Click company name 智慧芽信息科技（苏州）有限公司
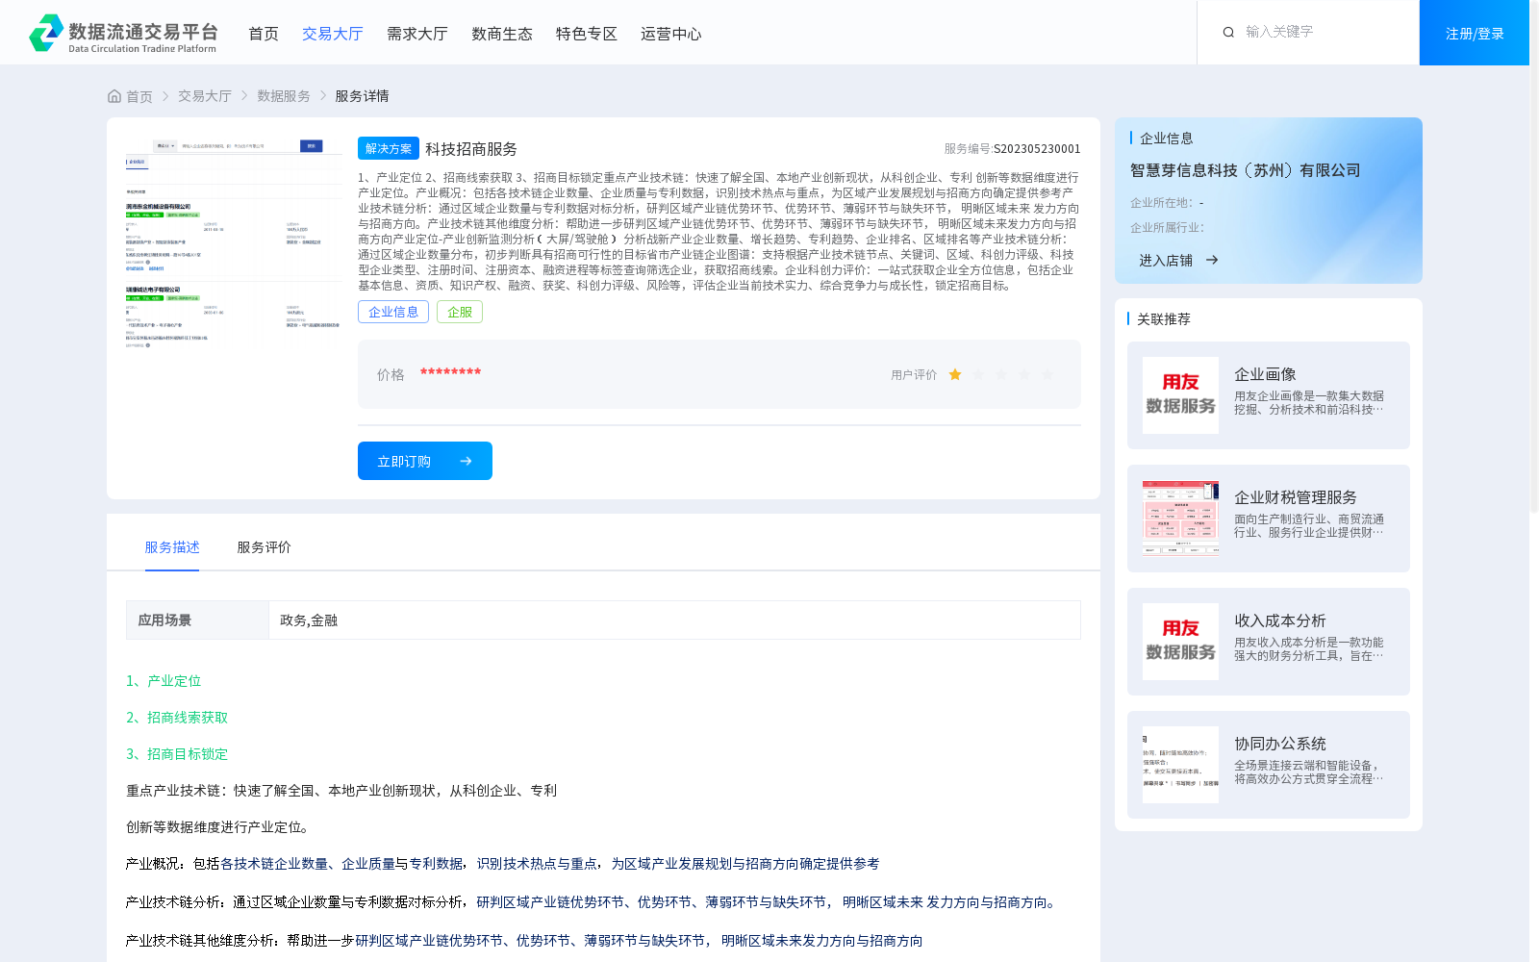 tap(1246, 170)
